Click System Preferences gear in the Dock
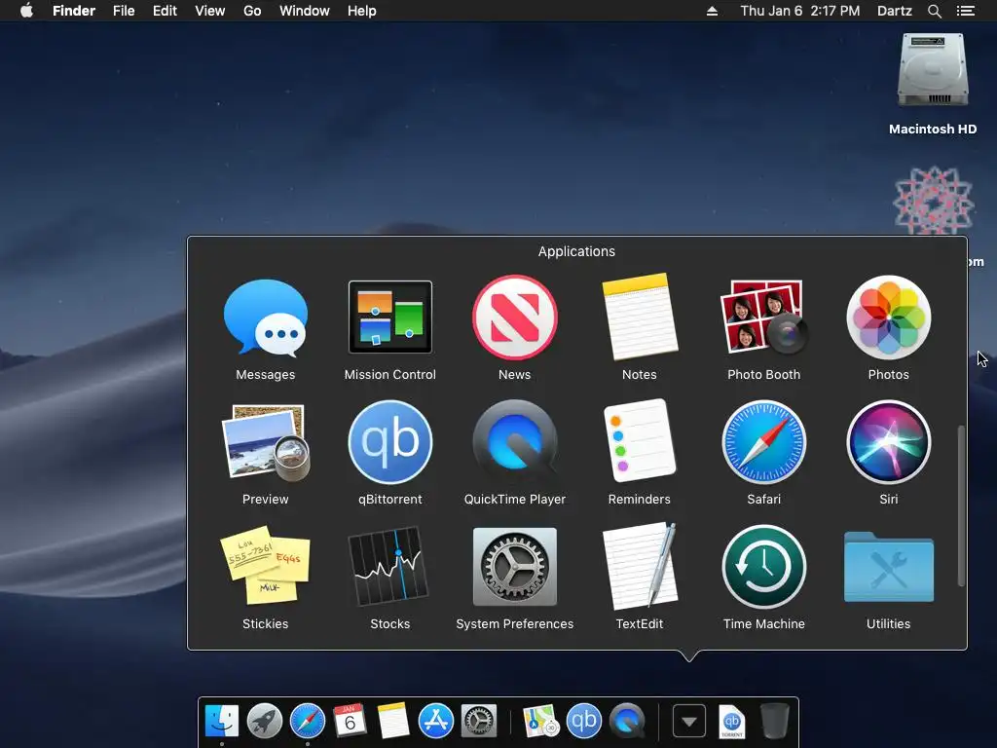 (479, 722)
